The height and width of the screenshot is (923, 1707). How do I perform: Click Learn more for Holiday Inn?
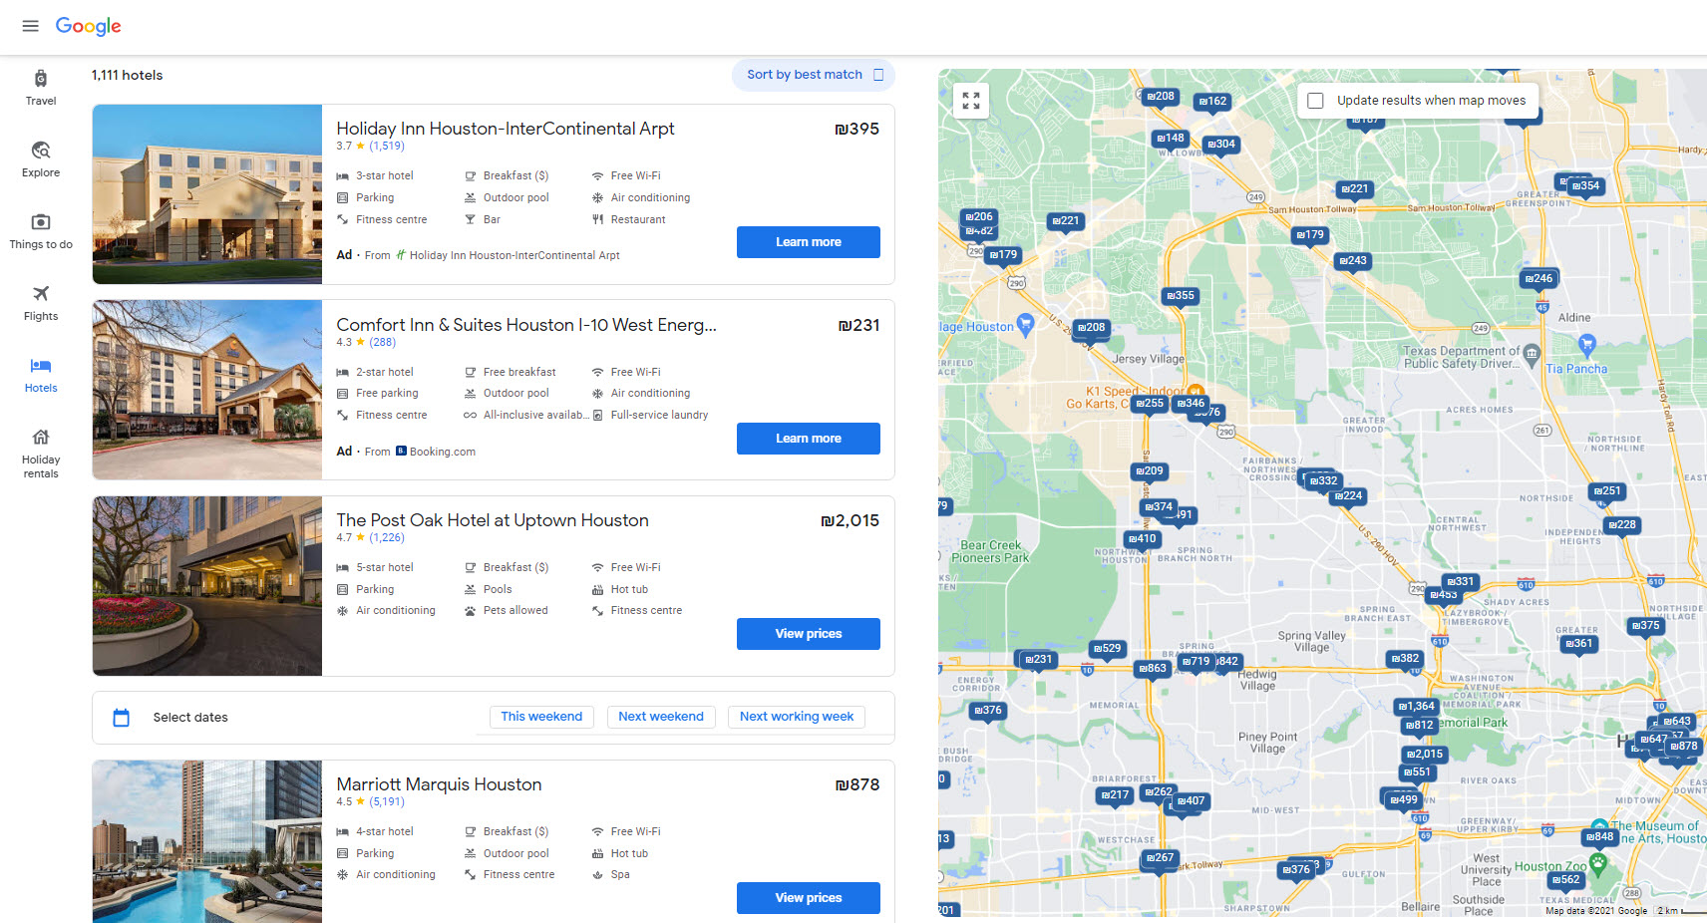808,242
